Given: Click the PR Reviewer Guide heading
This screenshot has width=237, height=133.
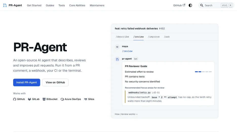Looking at the screenshot, I should coord(136,66).
